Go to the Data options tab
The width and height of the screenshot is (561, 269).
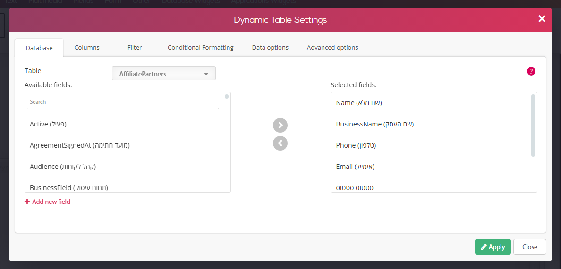coord(270,47)
